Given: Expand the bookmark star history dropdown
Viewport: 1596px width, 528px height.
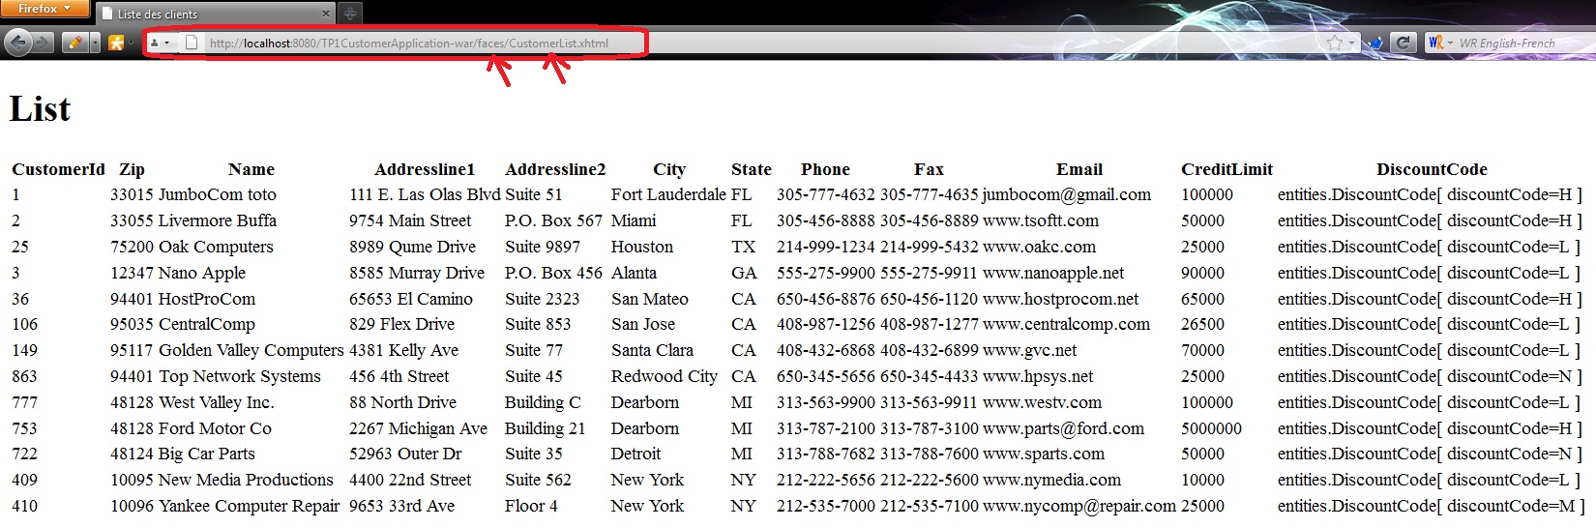Looking at the screenshot, I should 1351,43.
